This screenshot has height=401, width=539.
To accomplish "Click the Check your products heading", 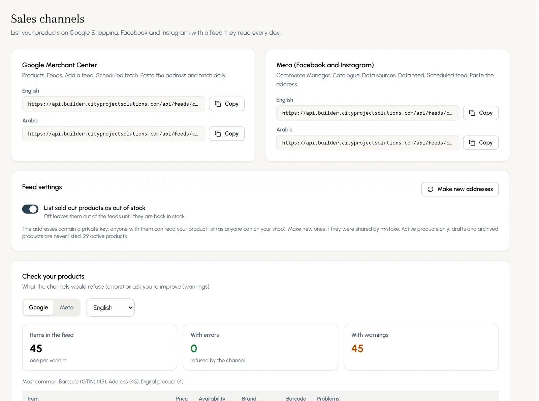I will 53,276.
